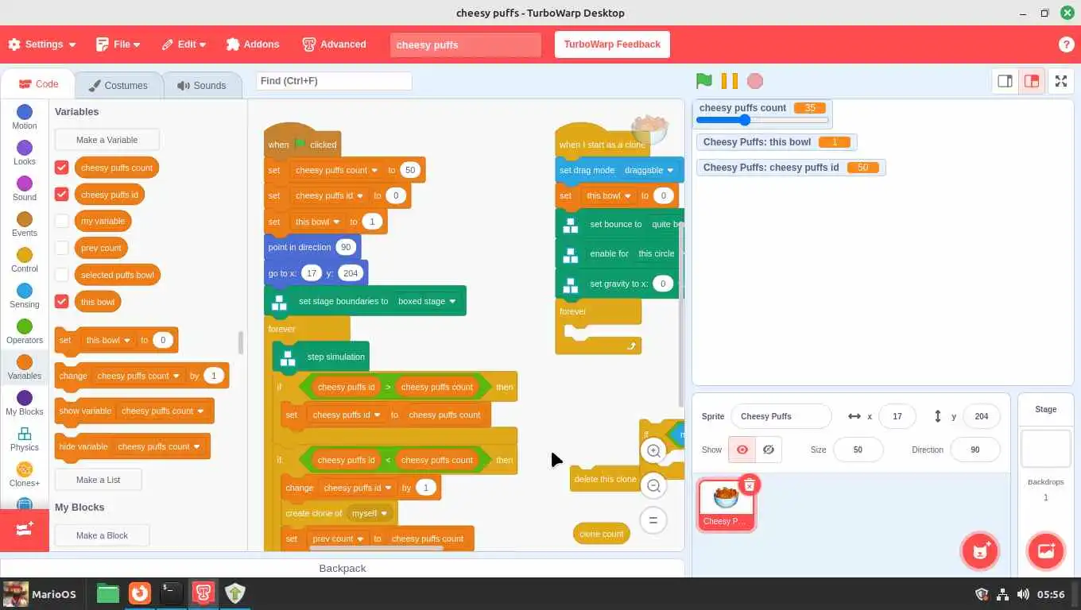
Task: Switch to the Costumes tab
Action: pyautogui.click(x=118, y=85)
